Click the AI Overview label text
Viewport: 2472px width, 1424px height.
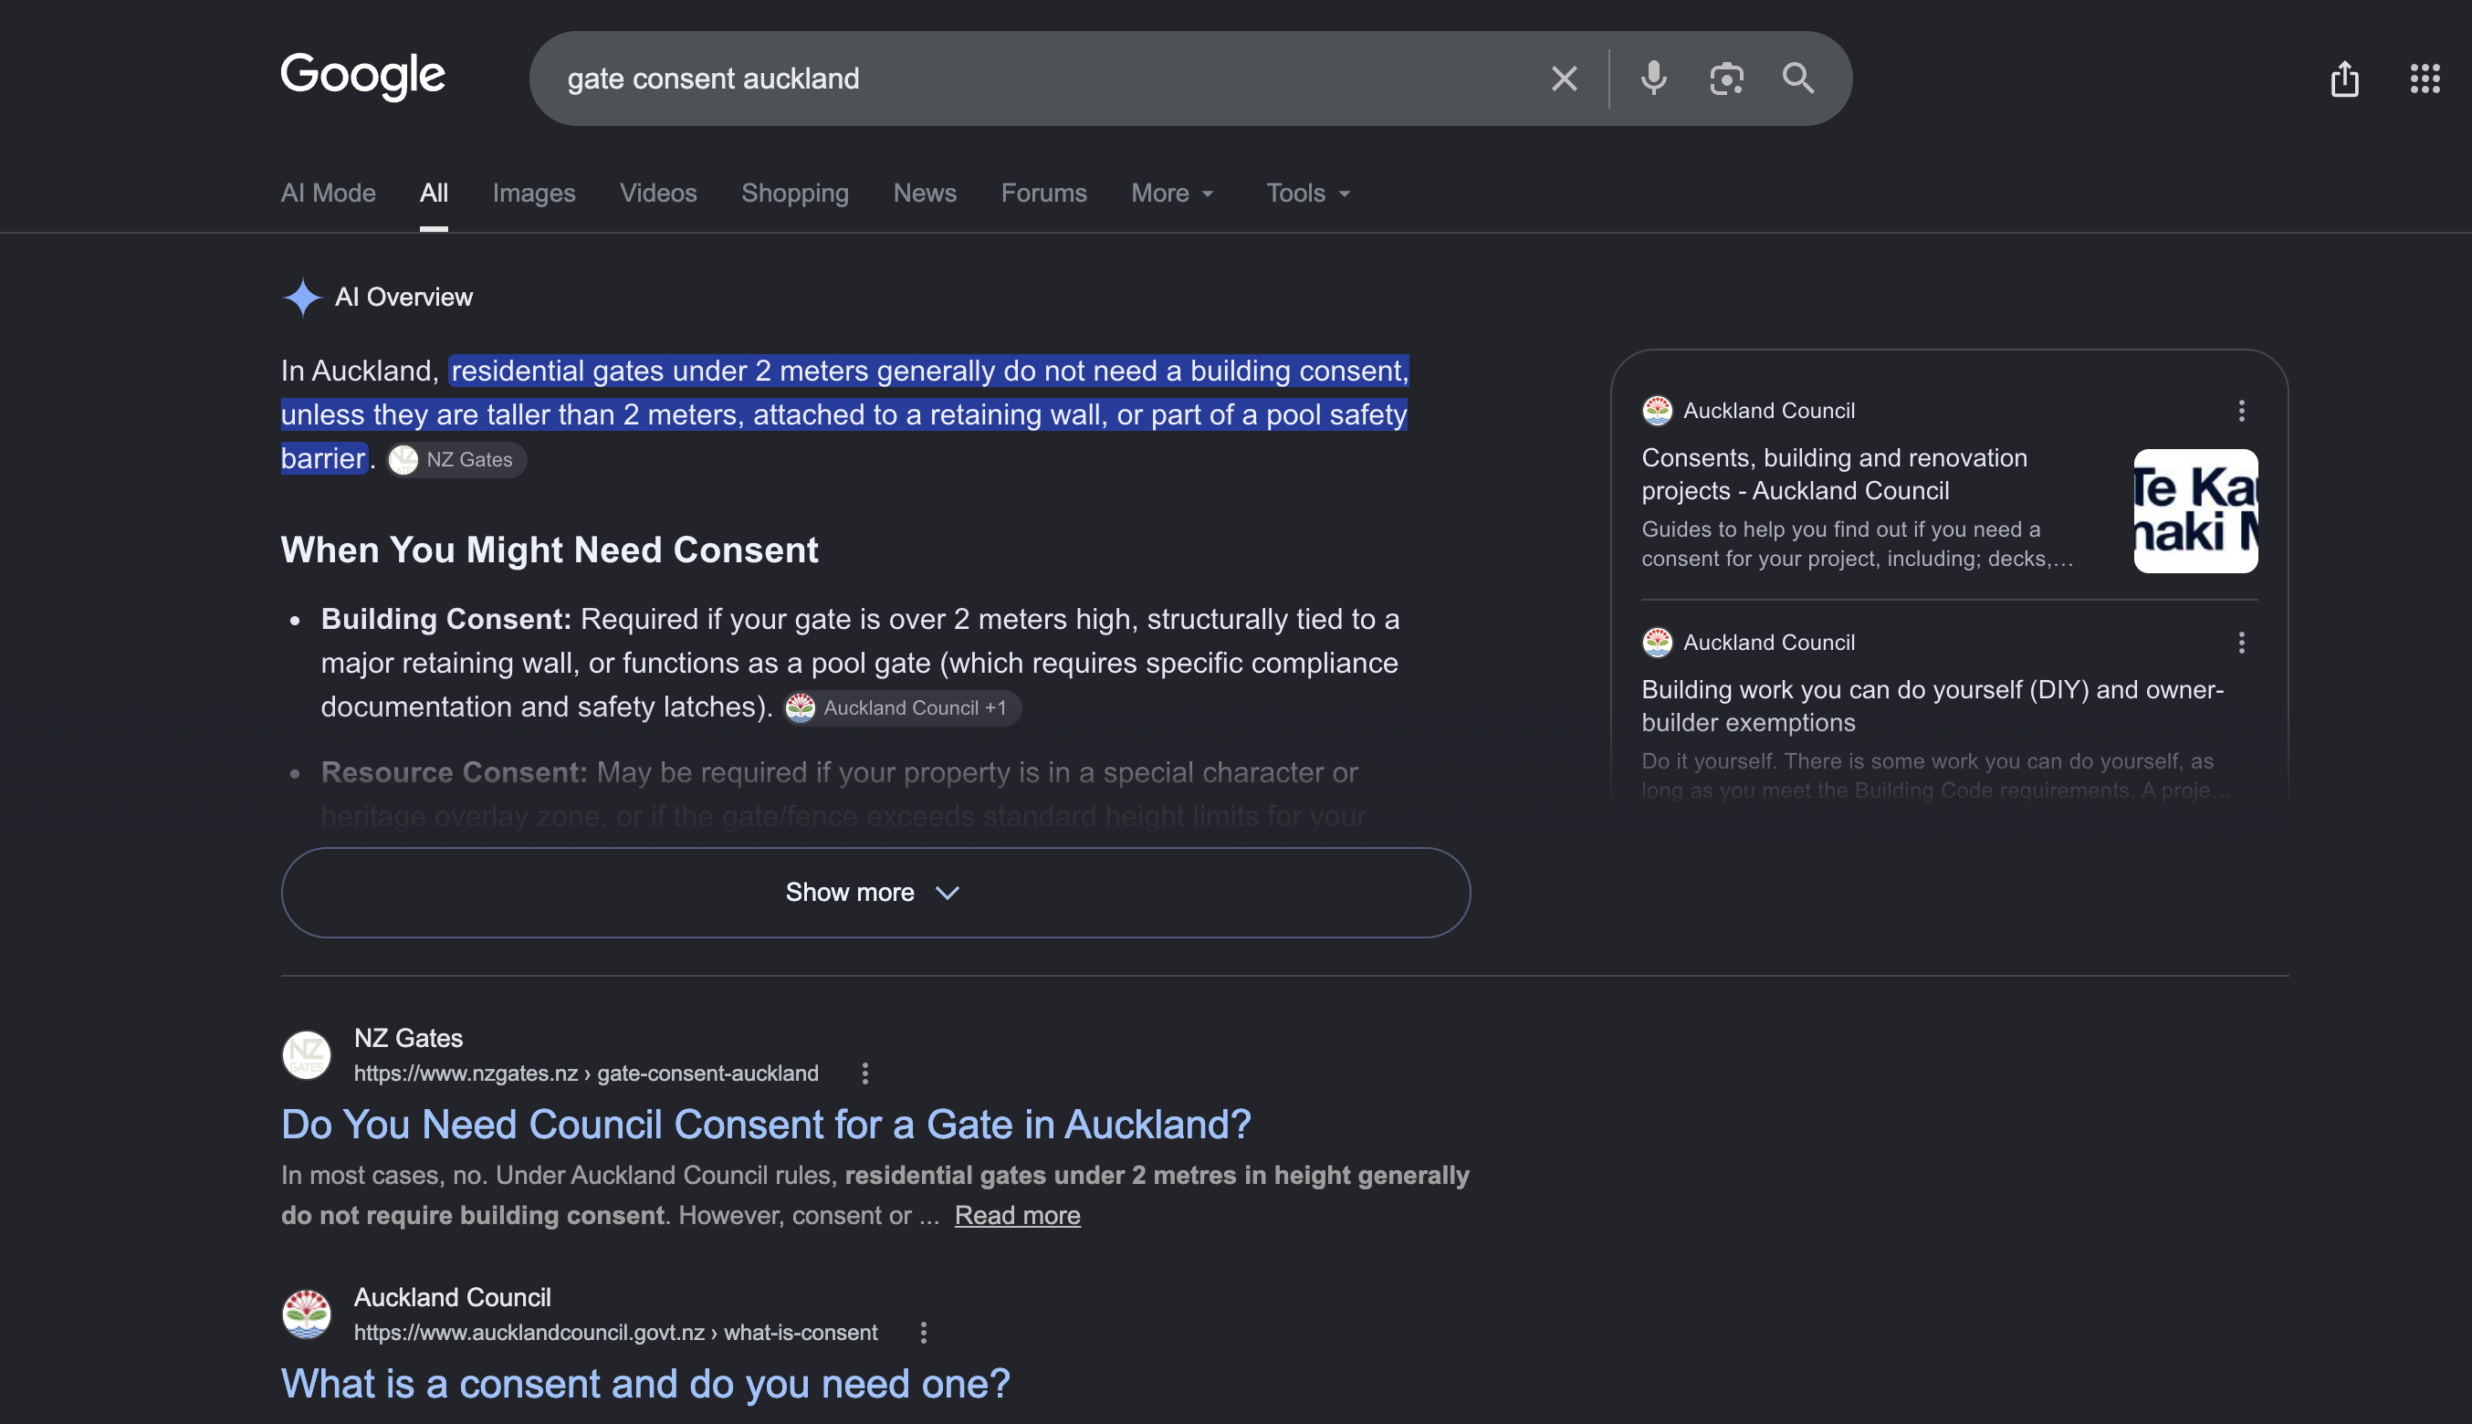(403, 298)
